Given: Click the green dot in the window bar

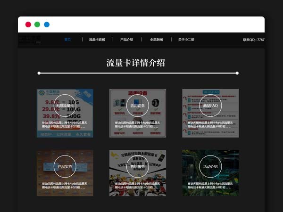Looking at the screenshot, I should click(x=37, y=24).
